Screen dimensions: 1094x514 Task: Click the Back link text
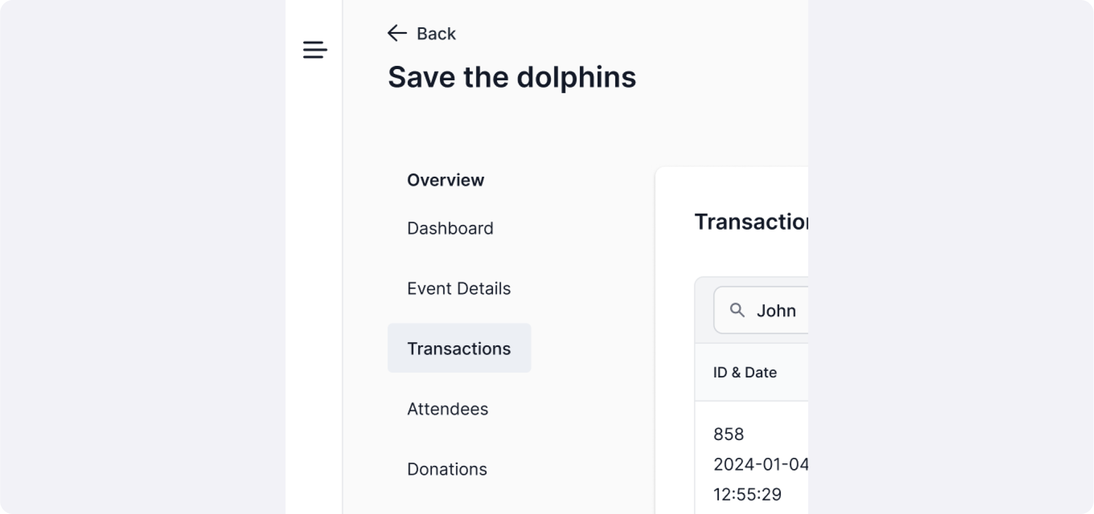click(x=436, y=34)
